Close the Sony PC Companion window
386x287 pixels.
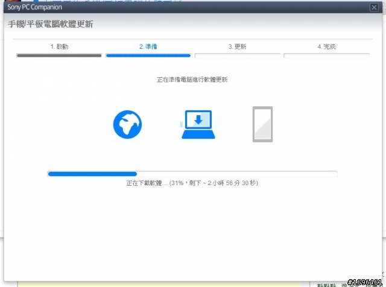point(374,7)
